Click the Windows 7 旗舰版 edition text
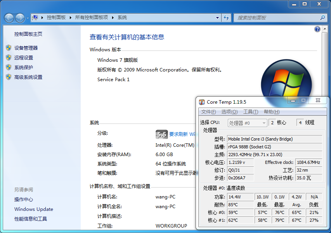Screen dimensions: 331x233 [x=118, y=60]
